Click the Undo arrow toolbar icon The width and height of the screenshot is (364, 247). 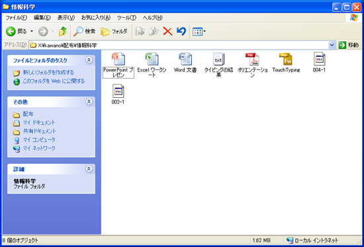point(181,31)
